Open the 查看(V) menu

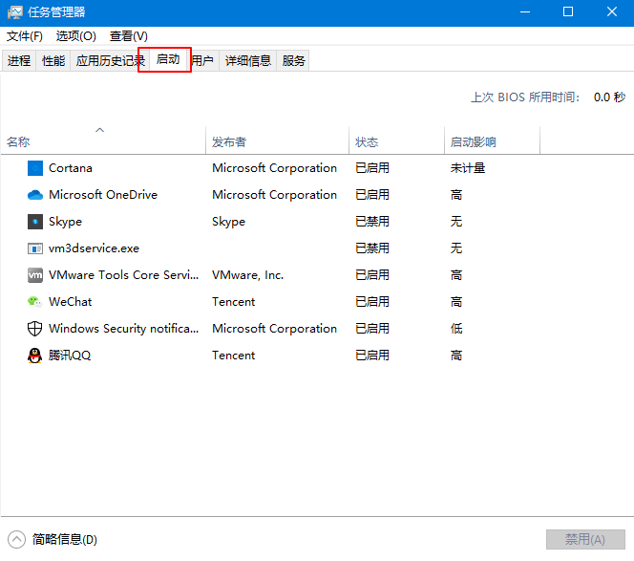click(x=129, y=36)
